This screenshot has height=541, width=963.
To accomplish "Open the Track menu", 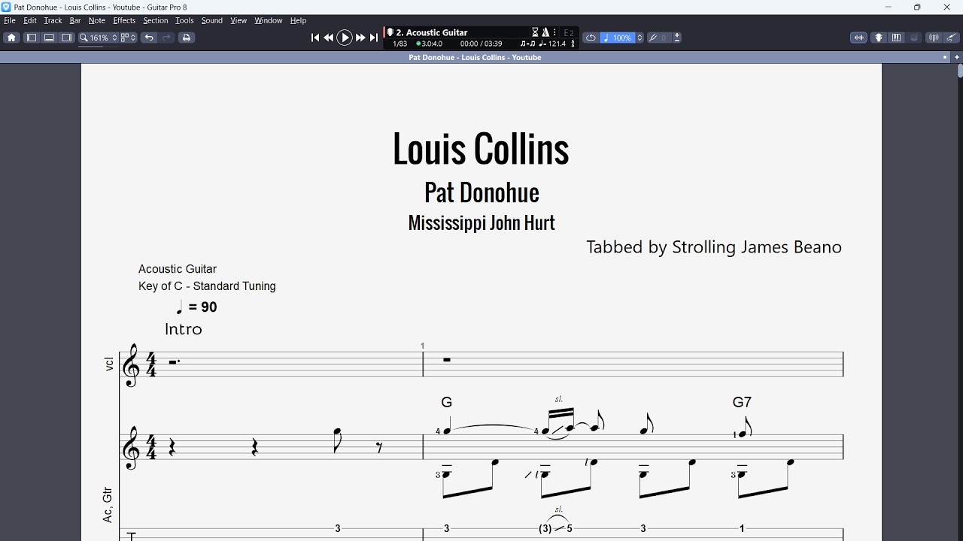I will tap(53, 20).
